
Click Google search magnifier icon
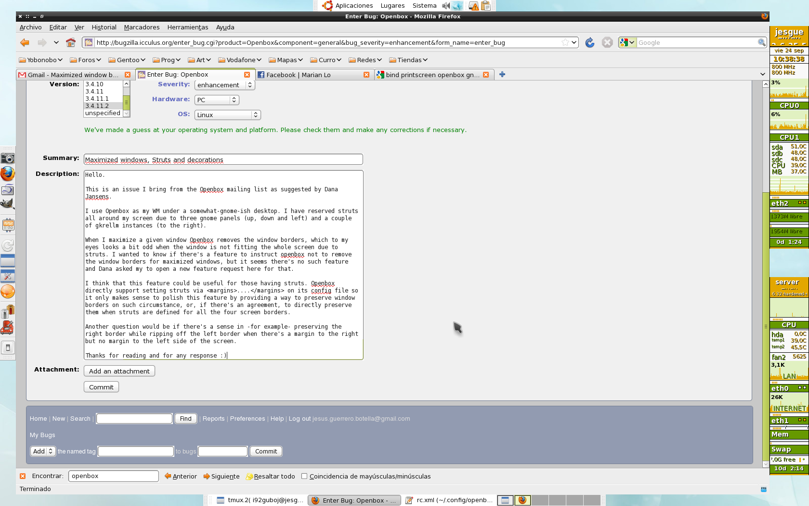click(761, 43)
